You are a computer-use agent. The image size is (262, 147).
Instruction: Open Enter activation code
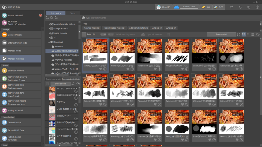click(21, 43)
